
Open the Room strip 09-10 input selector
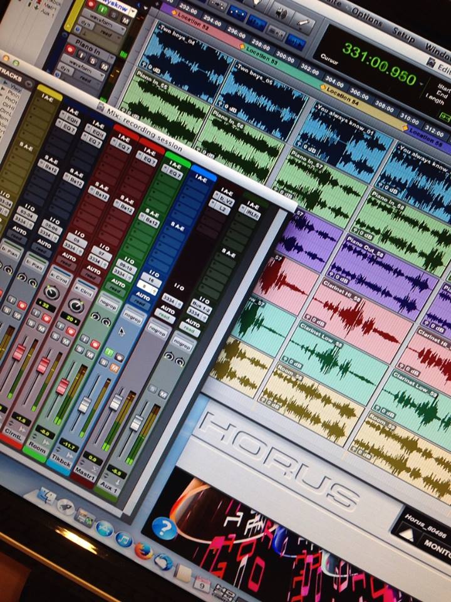pos(125,266)
